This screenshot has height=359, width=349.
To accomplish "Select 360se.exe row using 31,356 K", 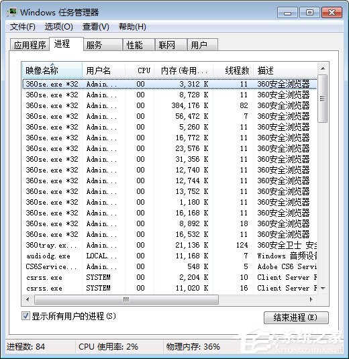I will point(170,159).
